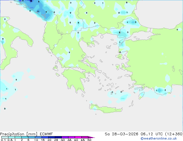183x141 pixels.
Task: Click the 'Precipitation [mm]' title text
Action: 19,134
